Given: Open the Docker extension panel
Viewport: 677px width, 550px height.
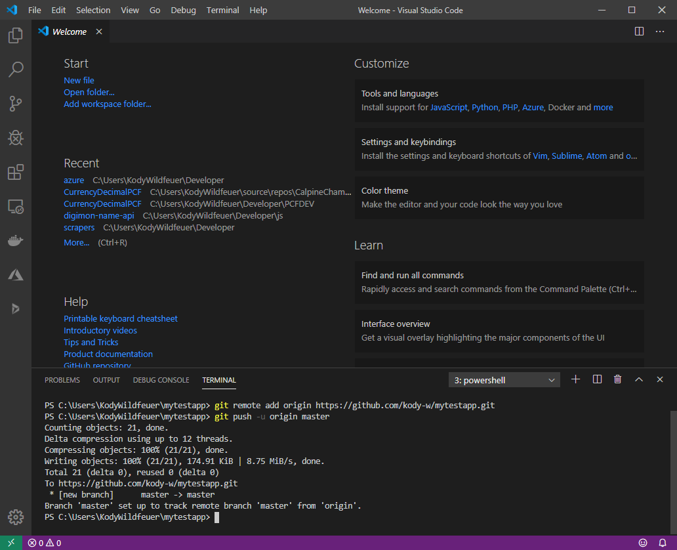Looking at the screenshot, I should [x=15, y=240].
